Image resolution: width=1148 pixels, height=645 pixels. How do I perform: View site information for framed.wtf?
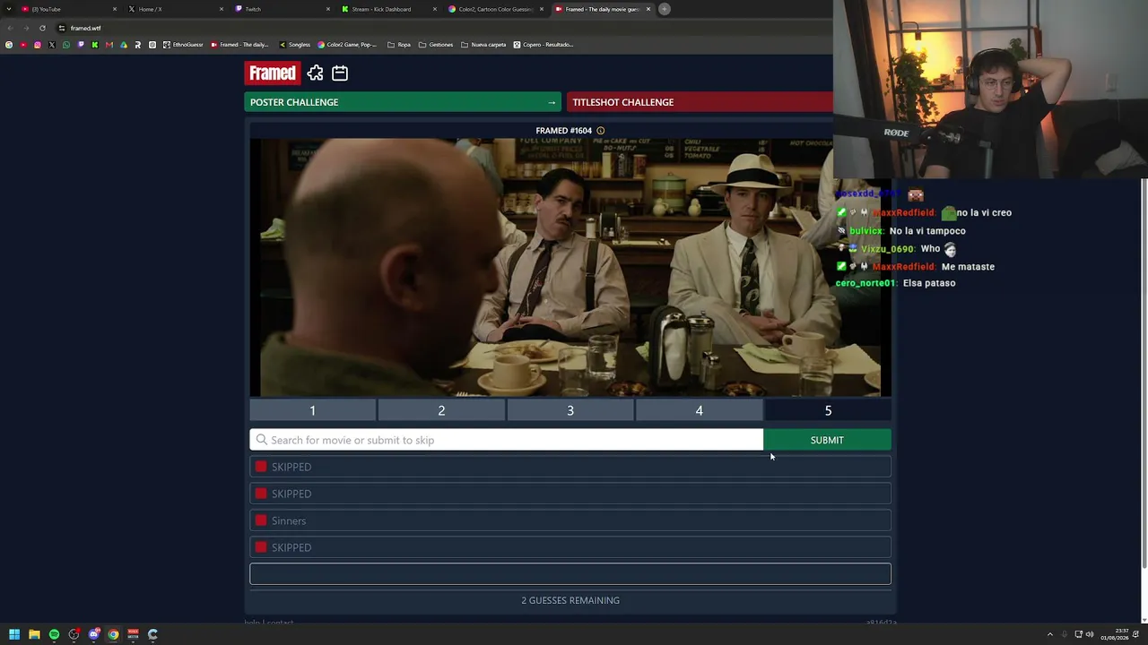pos(61,28)
